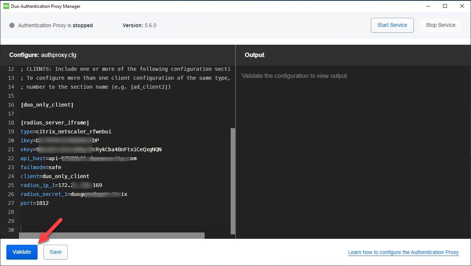Viewport: 471px width, 266px height.
Task: Save the configuration file
Action: [55, 252]
